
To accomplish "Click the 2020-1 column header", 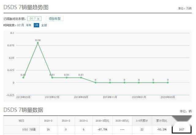I will 84,121.
